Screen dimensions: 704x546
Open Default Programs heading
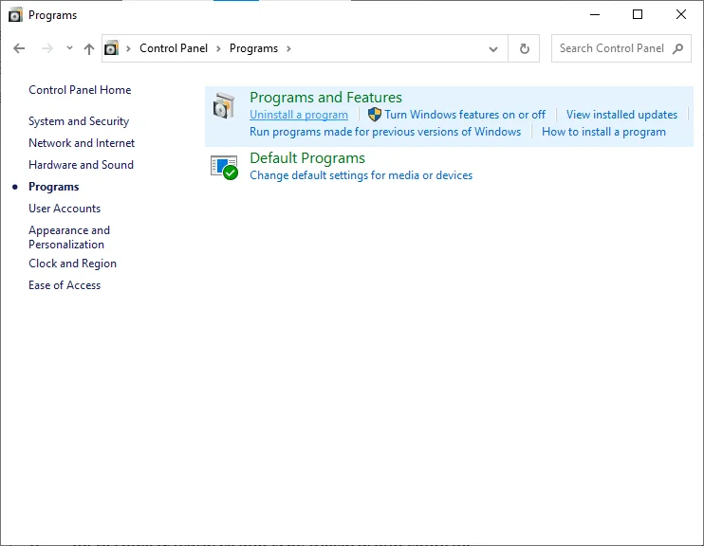click(307, 158)
